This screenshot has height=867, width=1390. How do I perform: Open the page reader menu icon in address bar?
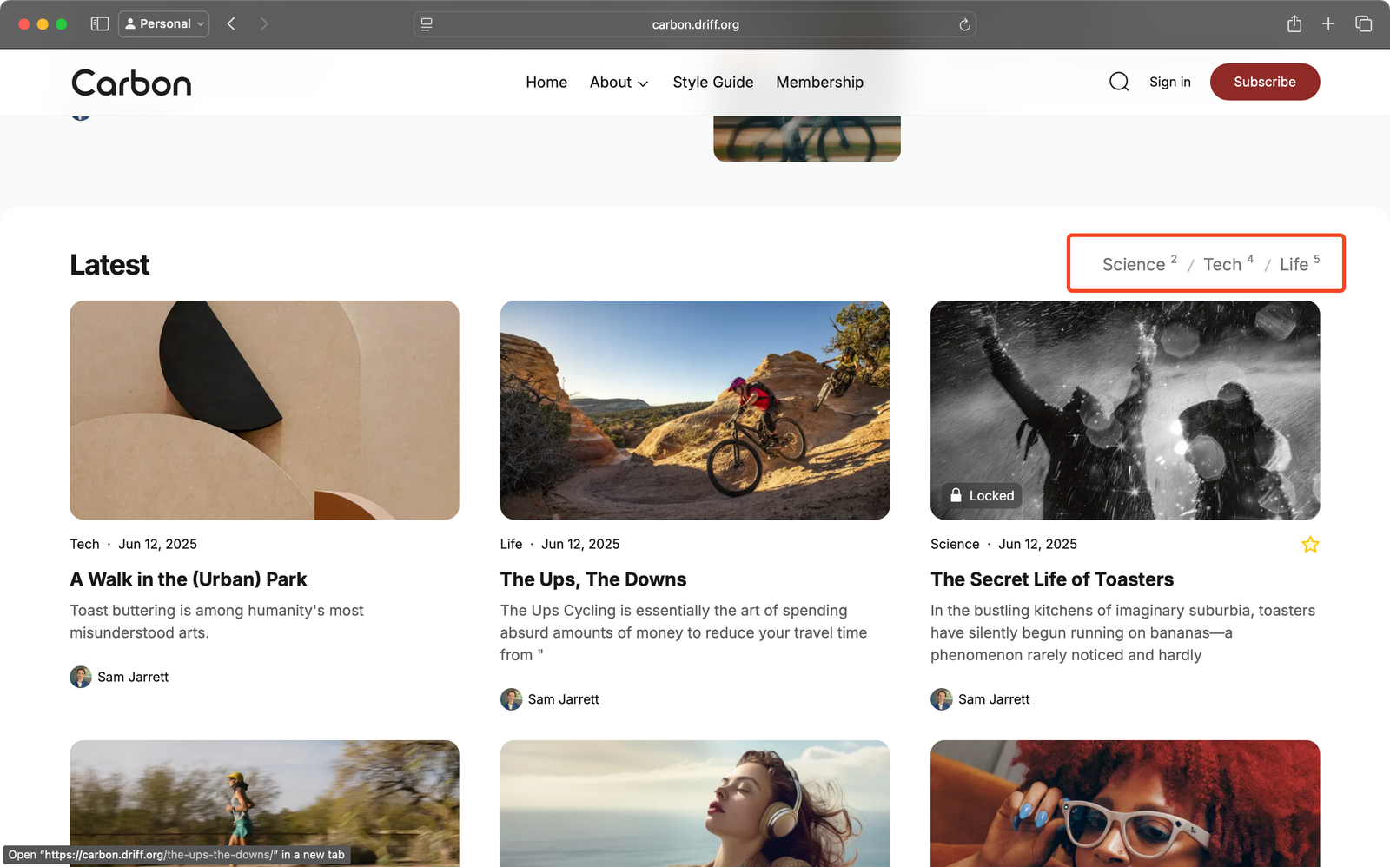coord(427,24)
